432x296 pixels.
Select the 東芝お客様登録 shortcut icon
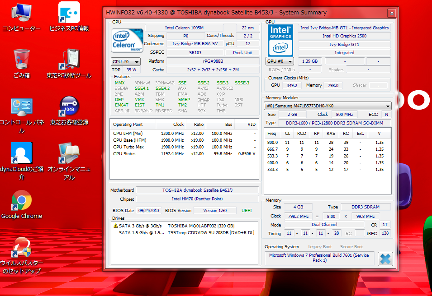tap(69, 111)
